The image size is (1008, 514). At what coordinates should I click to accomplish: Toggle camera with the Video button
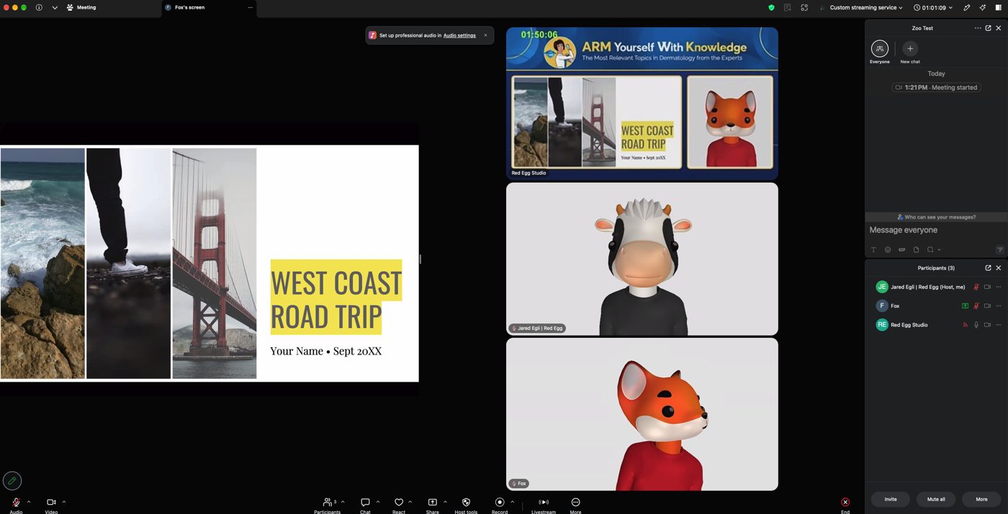pos(51,505)
